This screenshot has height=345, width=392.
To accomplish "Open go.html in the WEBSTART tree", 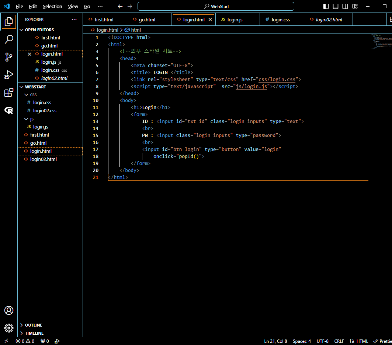I will 50,143.
